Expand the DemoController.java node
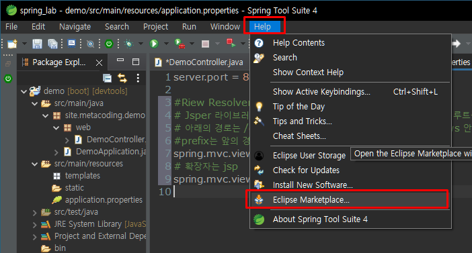472x253 pixels. click(x=67, y=140)
